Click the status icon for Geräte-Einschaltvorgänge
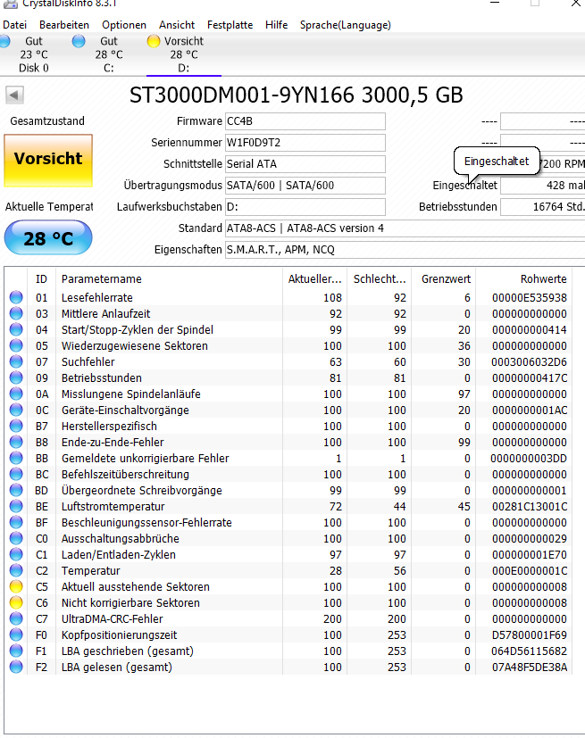Image resolution: width=585 pixels, height=738 pixels. coord(16,410)
